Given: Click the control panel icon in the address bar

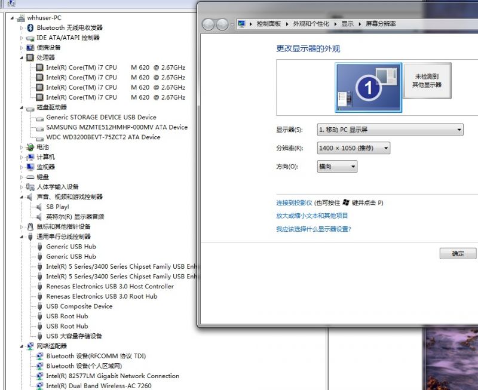Looking at the screenshot, I should point(241,24).
